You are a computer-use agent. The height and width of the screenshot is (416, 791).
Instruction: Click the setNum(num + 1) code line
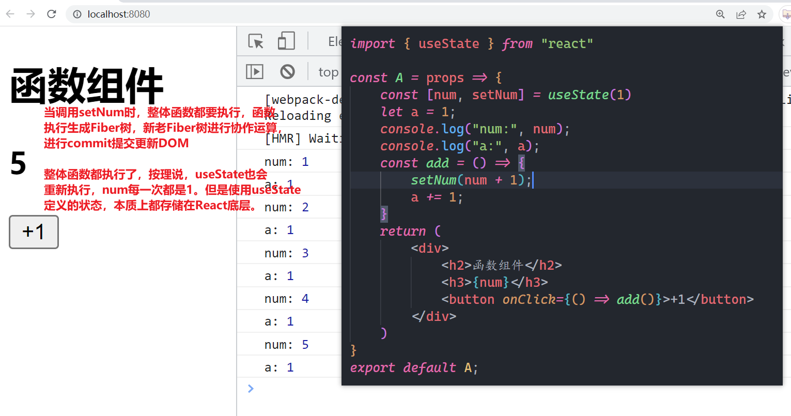click(472, 180)
